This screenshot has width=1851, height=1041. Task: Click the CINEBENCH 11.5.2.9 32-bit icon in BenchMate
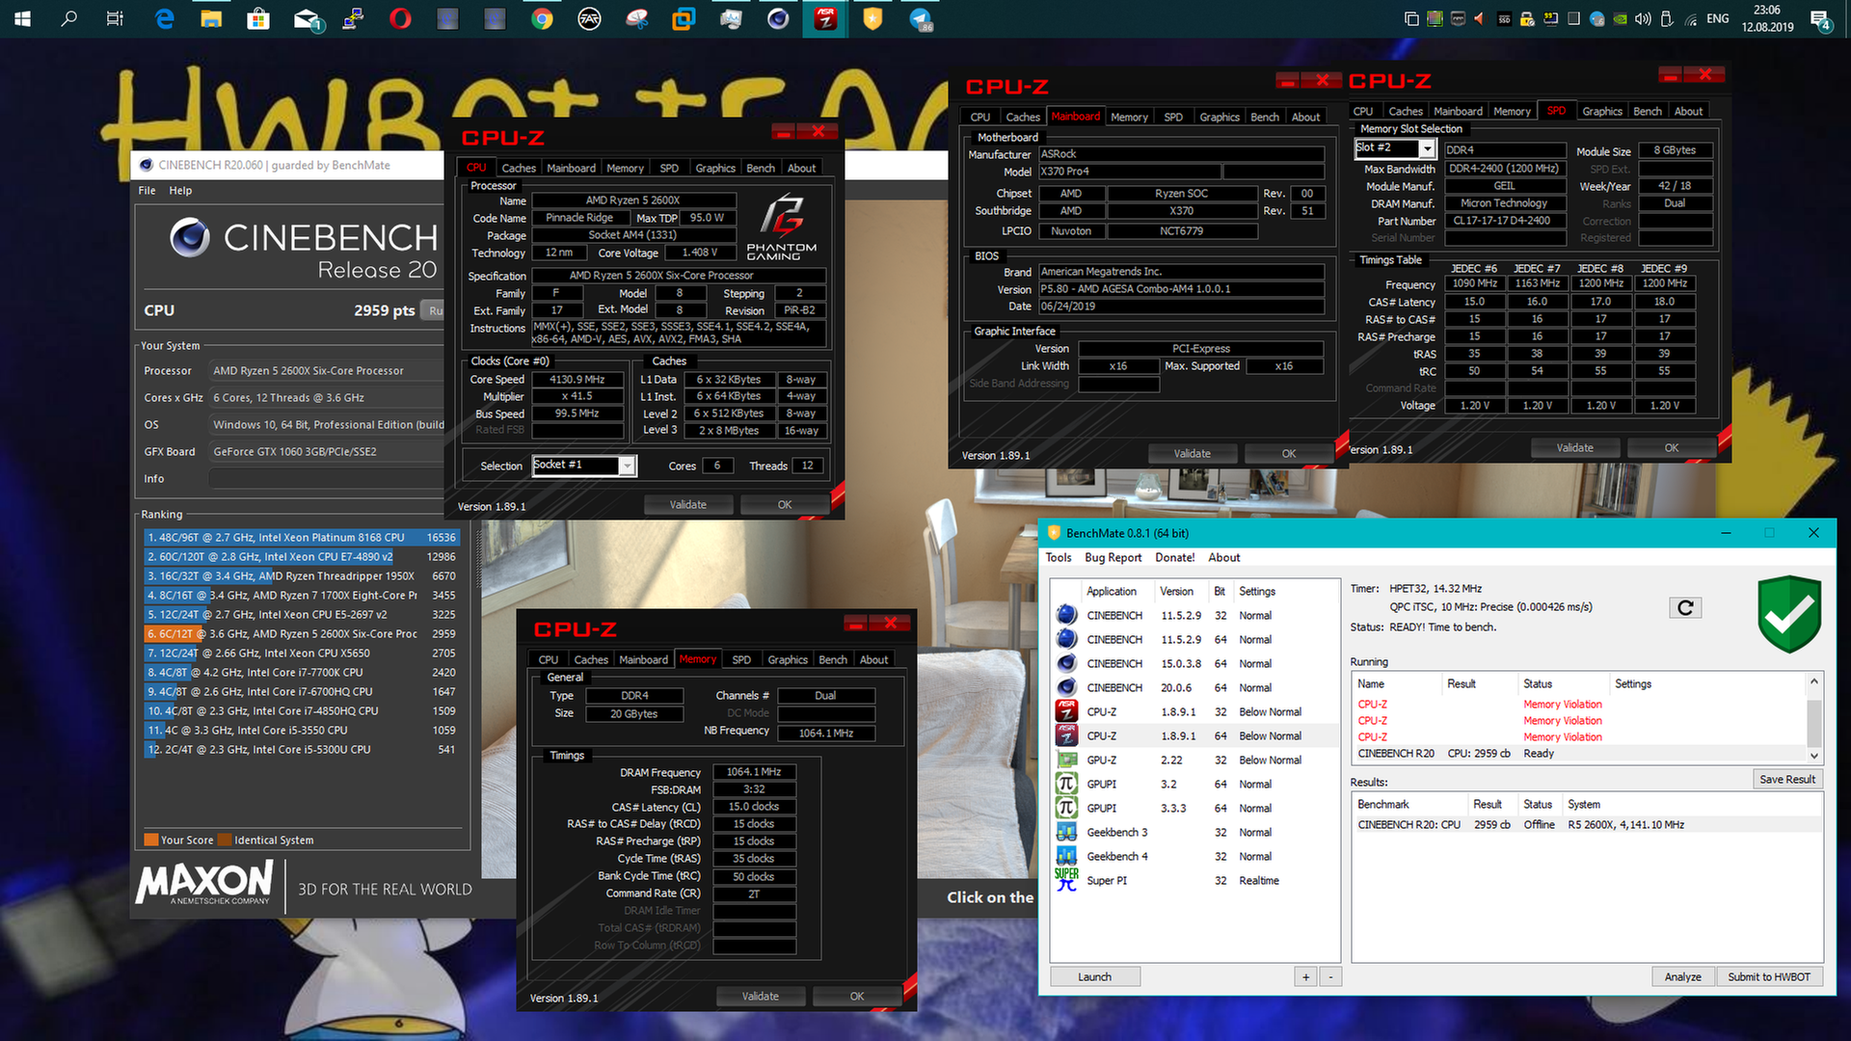tap(1066, 615)
